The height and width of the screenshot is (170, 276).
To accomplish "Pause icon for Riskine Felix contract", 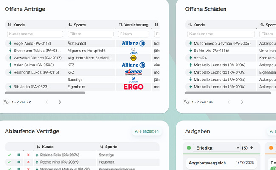I will click(x=19, y=155).
